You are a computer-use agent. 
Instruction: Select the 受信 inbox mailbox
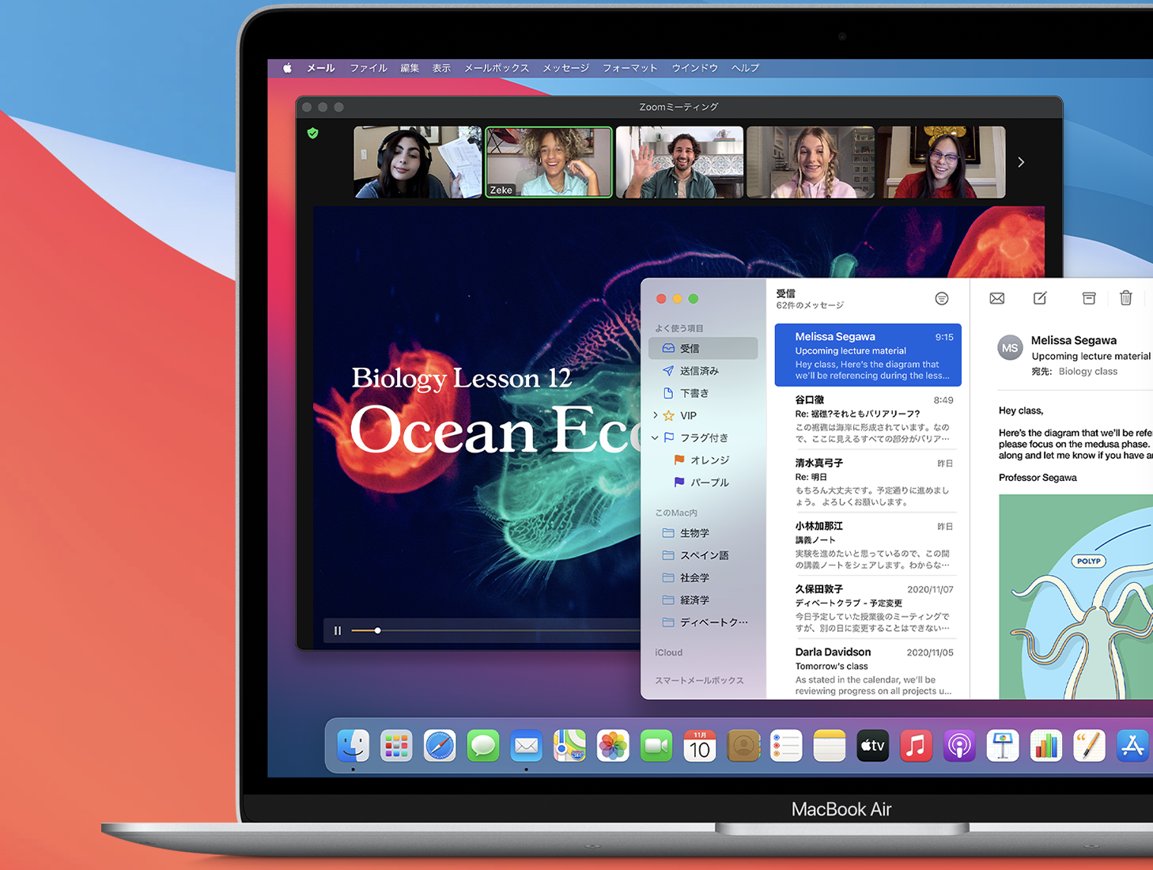pyautogui.click(x=703, y=348)
